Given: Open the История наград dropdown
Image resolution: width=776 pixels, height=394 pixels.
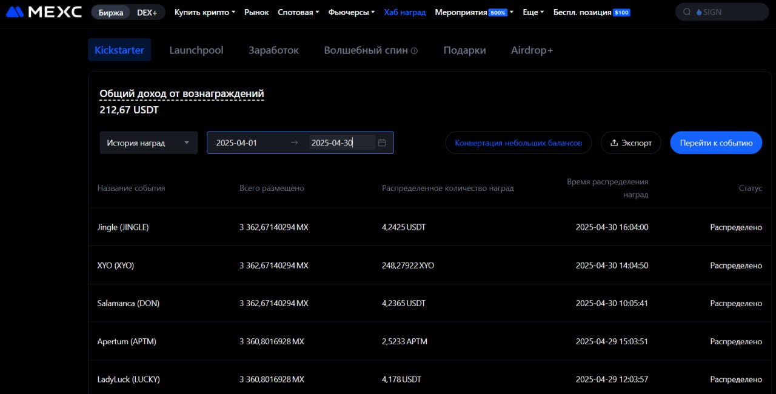Looking at the screenshot, I should coord(149,142).
